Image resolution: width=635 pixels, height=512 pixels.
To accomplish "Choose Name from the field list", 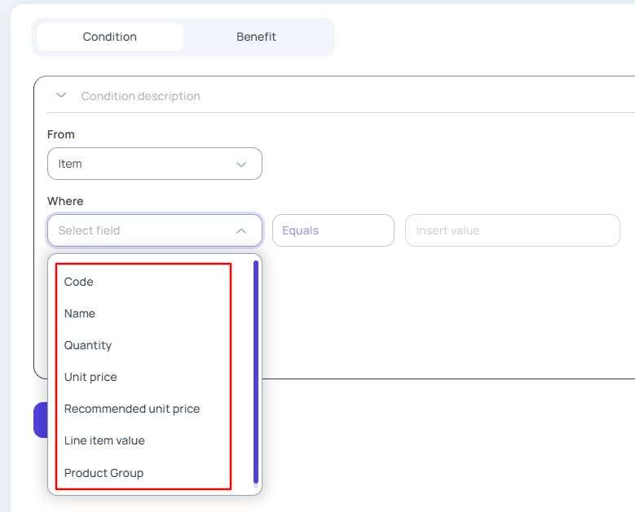I will pos(80,313).
